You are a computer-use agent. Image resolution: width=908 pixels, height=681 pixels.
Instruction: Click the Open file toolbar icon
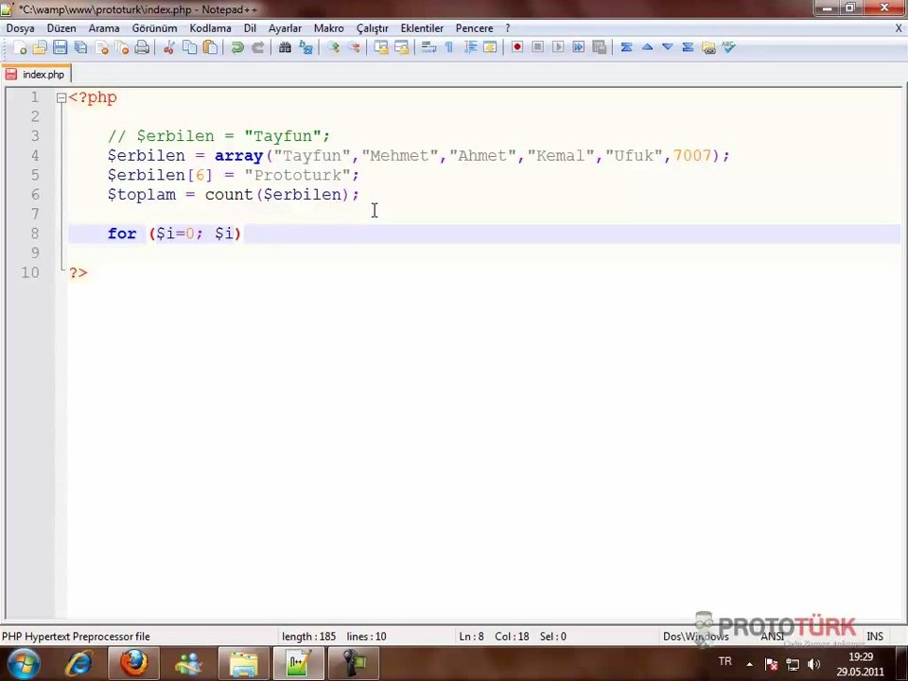(40, 47)
